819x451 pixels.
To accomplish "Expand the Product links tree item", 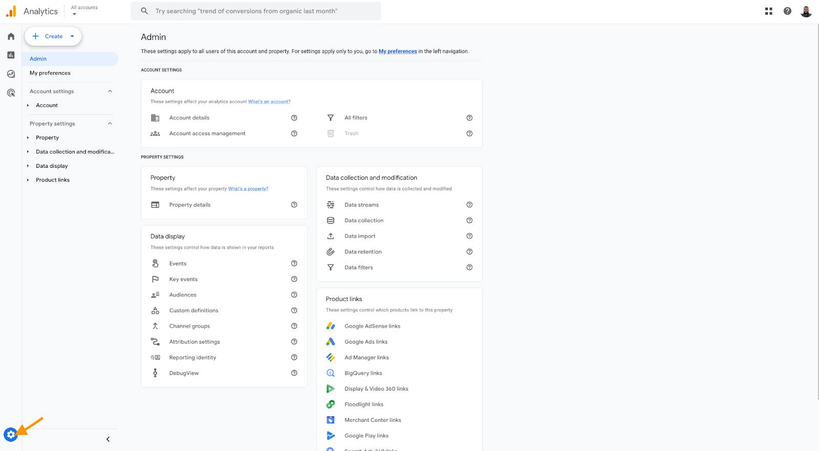I will click(28, 180).
